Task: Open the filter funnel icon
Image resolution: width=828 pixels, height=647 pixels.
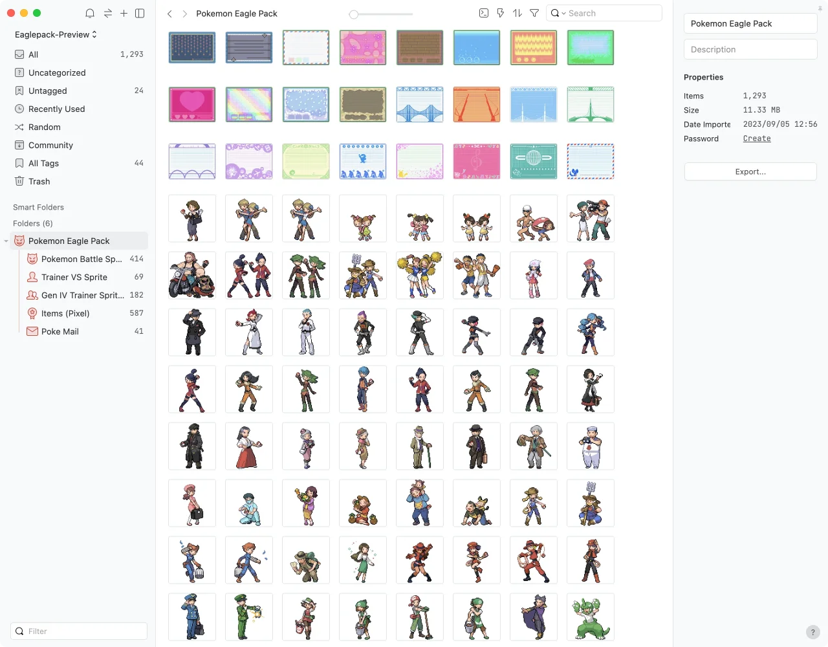Action: pos(534,13)
